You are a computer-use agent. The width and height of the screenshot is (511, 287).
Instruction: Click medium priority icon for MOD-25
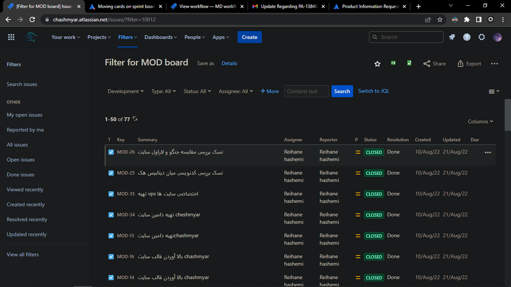pos(358,173)
